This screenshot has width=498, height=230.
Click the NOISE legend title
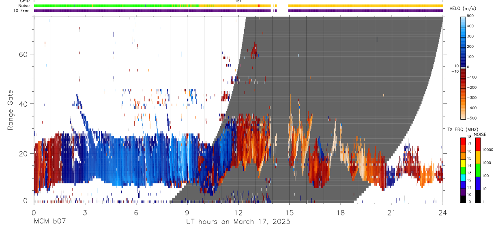480,134
